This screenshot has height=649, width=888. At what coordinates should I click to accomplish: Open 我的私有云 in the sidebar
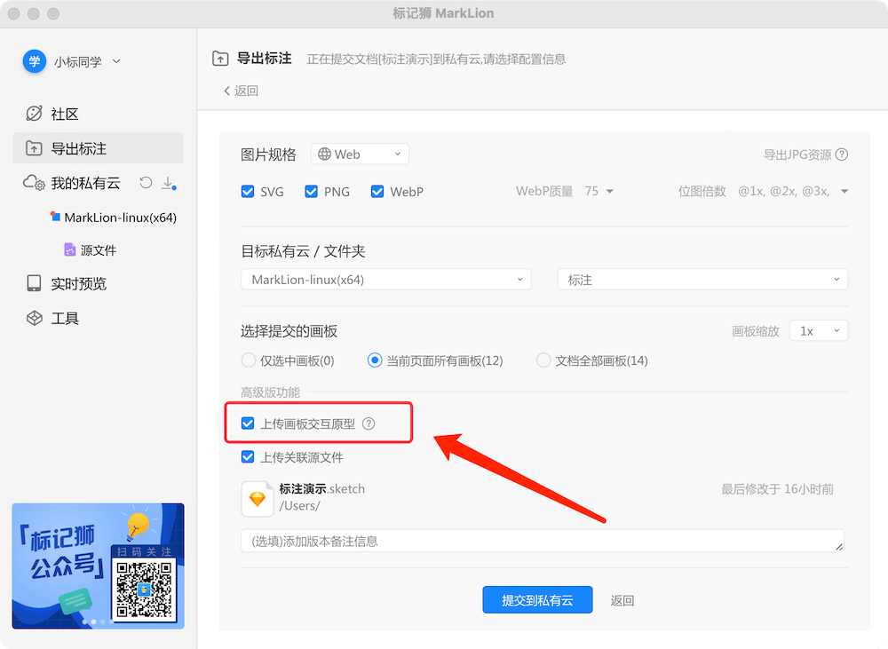(85, 183)
